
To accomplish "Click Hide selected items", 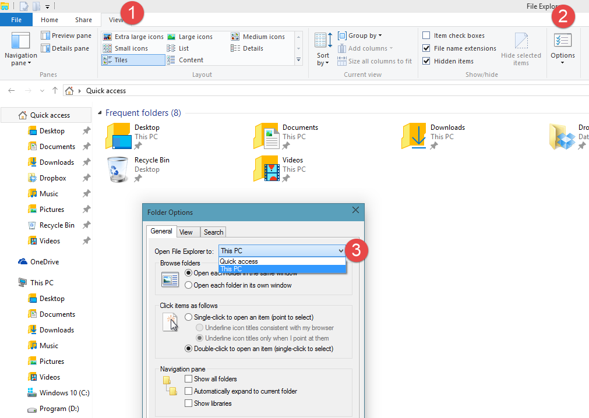I will pos(521,49).
